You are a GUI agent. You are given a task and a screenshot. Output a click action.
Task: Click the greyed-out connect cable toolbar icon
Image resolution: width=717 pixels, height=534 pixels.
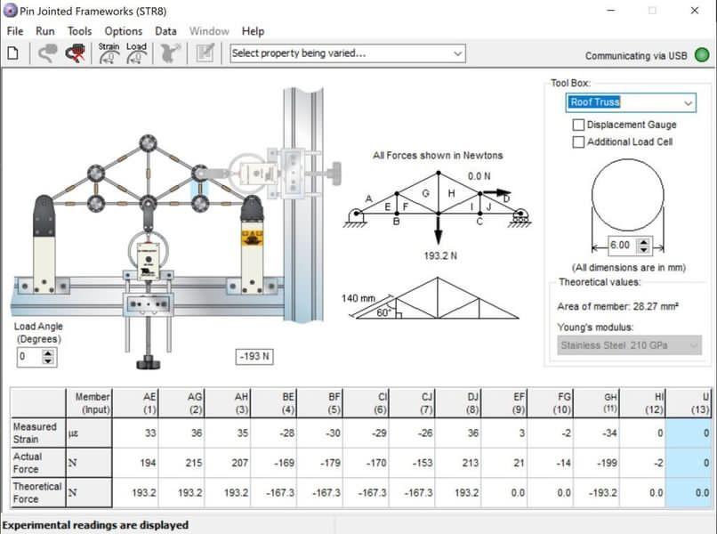point(47,53)
